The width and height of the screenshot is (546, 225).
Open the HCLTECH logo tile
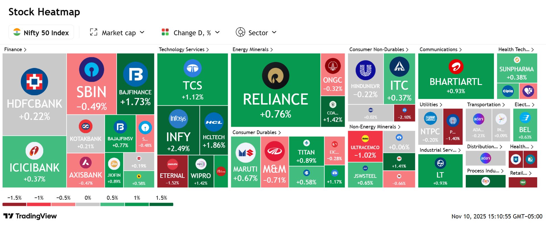(214, 122)
